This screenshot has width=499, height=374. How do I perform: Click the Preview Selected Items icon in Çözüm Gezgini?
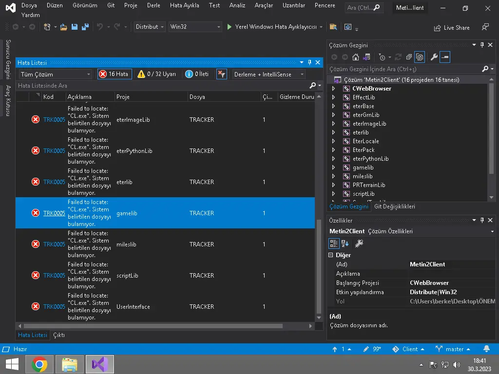tap(445, 57)
